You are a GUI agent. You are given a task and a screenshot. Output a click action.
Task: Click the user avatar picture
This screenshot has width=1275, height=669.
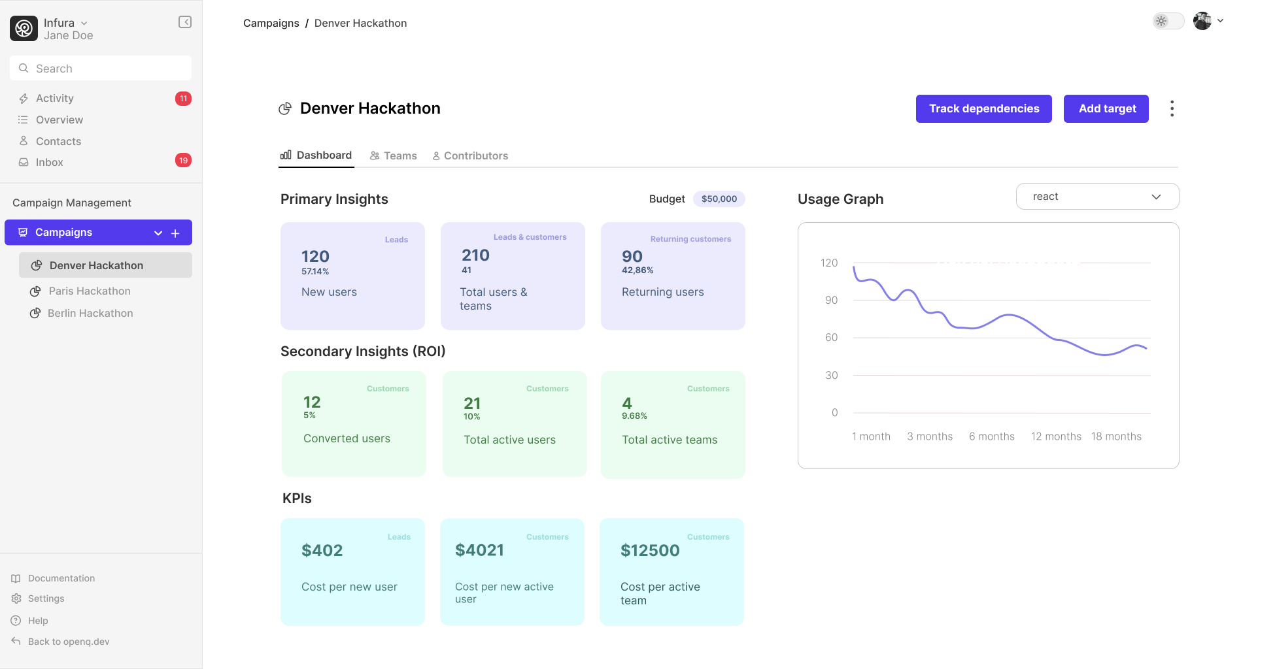pyautogui.click(x=1202, y=21)
